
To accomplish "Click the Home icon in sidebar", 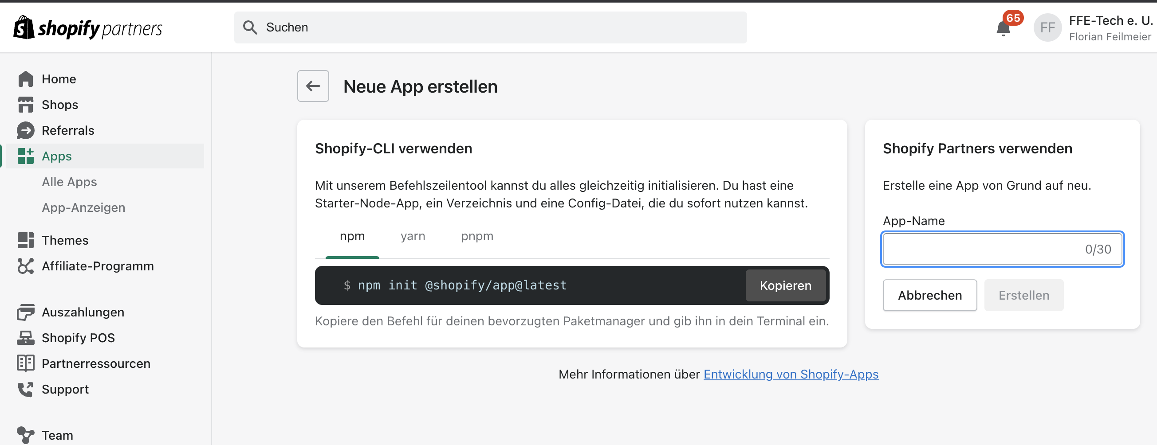I will tap(26, 79).
